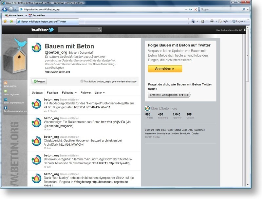The width and height of the screenshot is (262, 199).
Task: Click the Google search box
Action: pyautogui.click(x=221, y=9)
